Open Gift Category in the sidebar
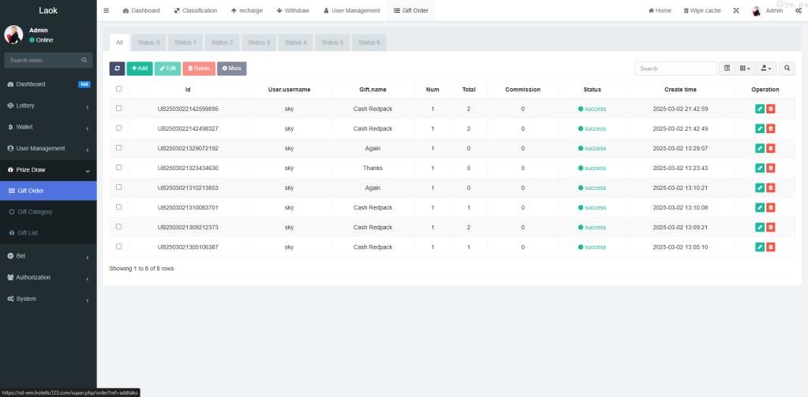The height and width of the screenshot is (397, 808). (x=35, y=212)
